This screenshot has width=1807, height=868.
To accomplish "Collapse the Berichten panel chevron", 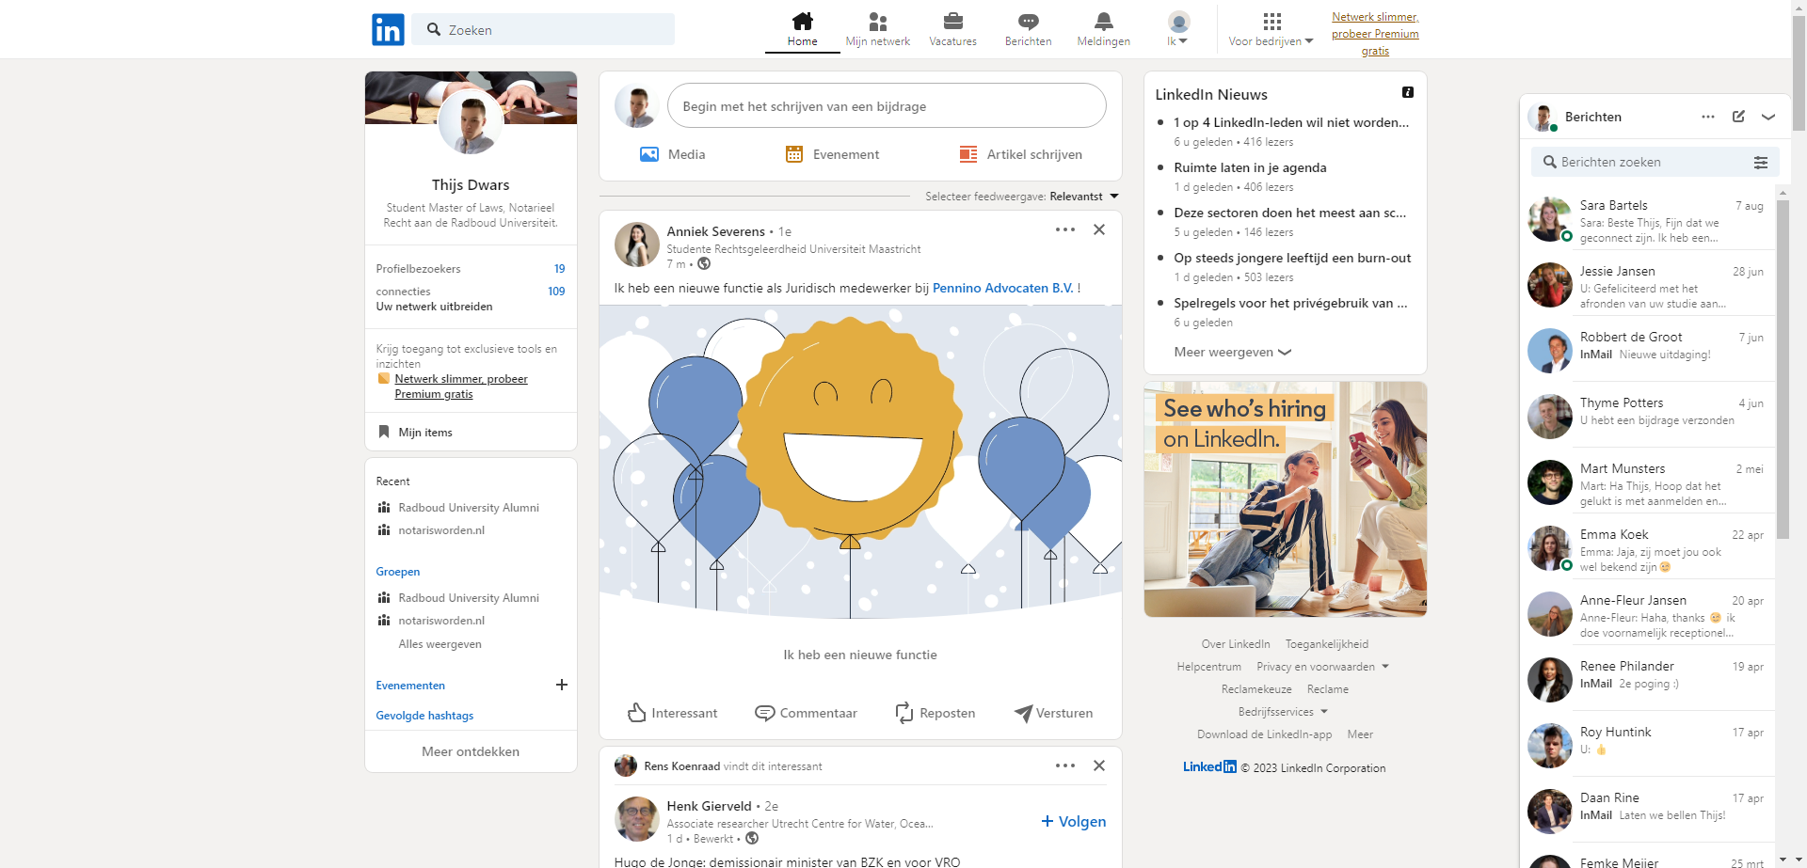I will 1768,117.
